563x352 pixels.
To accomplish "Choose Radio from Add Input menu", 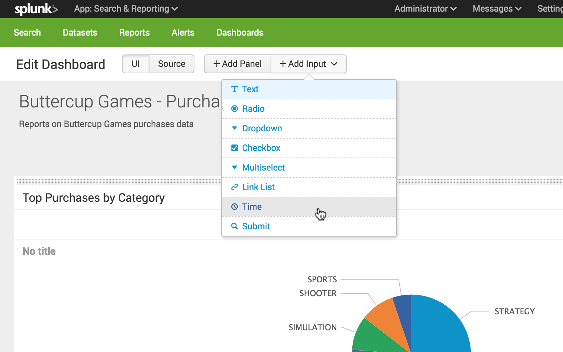I will pos(309,109).
